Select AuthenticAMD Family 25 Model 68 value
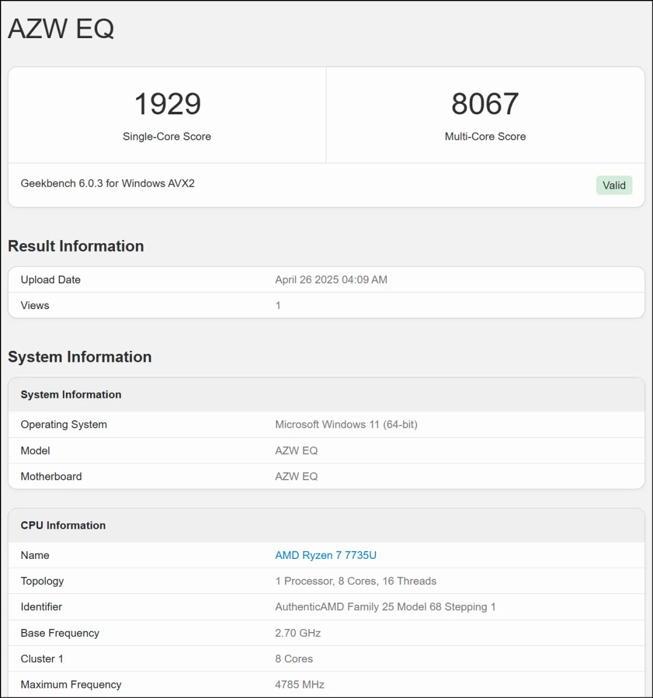653x698 pixels. 385,607
